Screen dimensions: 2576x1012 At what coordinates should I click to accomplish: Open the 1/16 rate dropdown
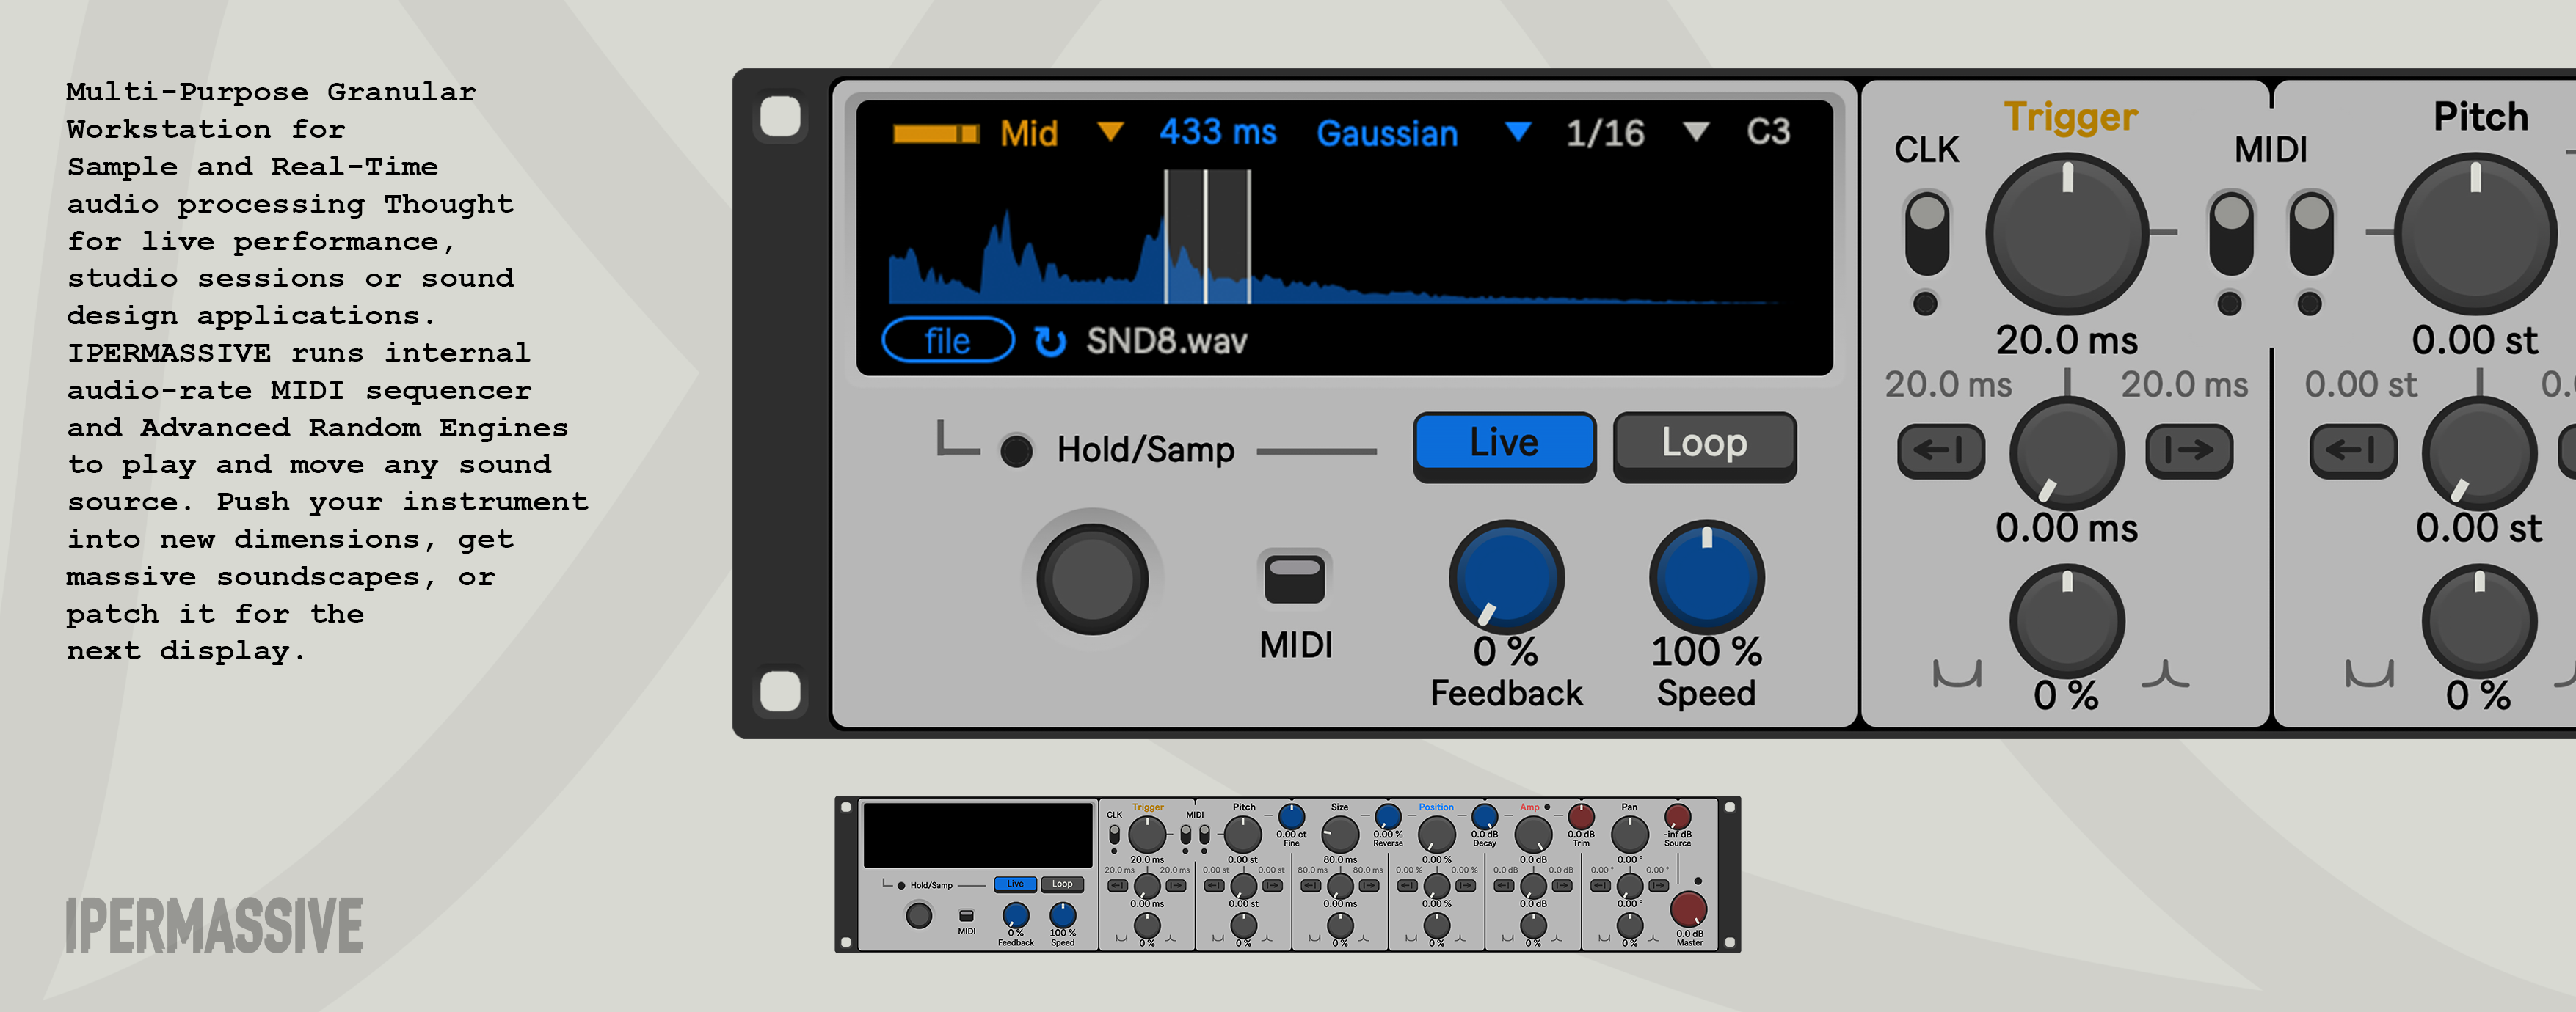(x=1695, y=132)
